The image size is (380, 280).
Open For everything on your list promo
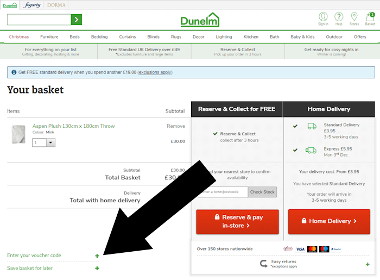50,52
